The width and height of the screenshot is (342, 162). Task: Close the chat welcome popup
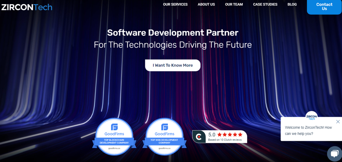tap(338, 121)
